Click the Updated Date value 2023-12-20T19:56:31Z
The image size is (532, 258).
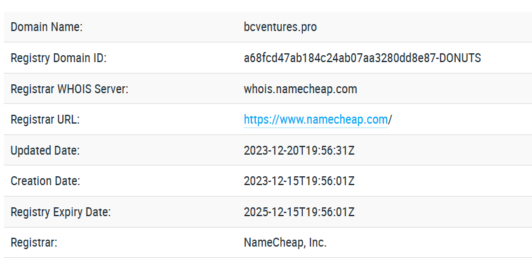coord(299,150)
